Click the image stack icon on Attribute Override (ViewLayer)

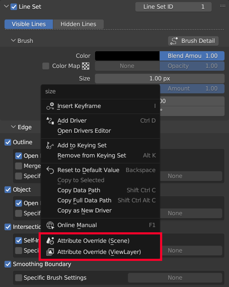(51, 251)
